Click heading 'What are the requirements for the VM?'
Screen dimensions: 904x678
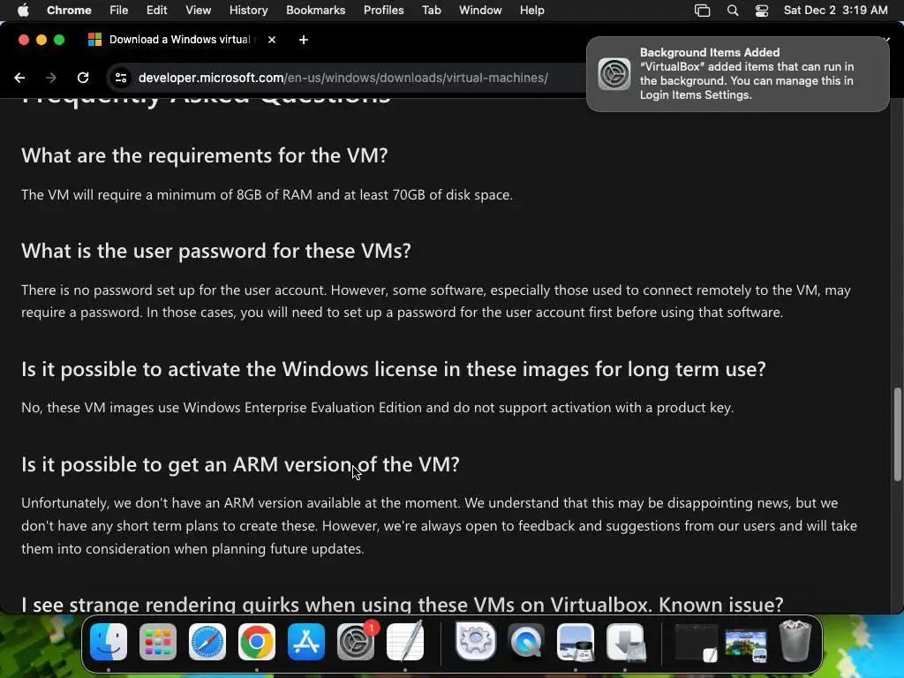pos(205,155)
